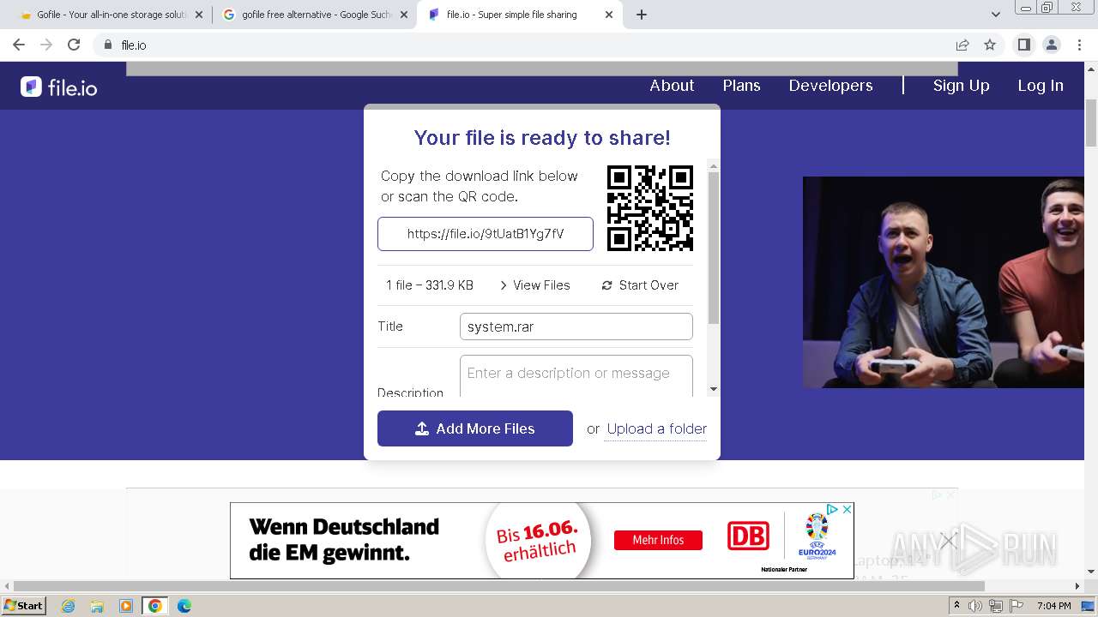Click the browser forward arrow
The image size is (1098, 617).
click(46, 45)
